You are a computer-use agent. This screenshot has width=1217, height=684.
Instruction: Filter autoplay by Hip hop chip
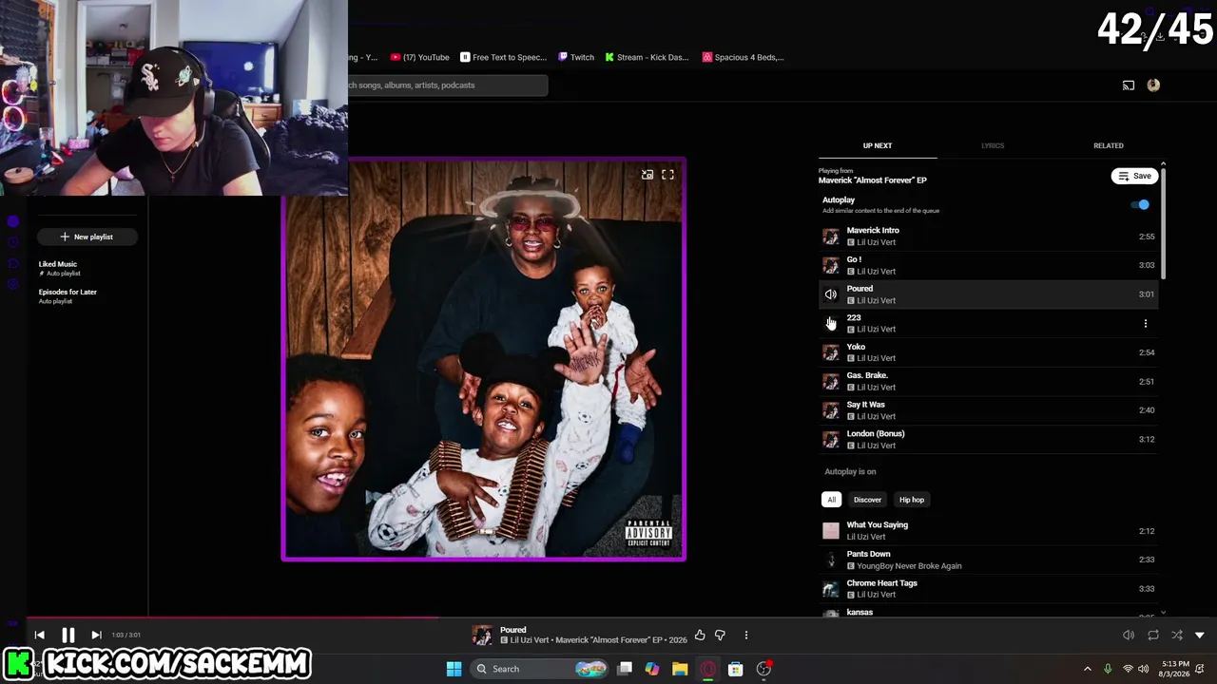(912, 500)
